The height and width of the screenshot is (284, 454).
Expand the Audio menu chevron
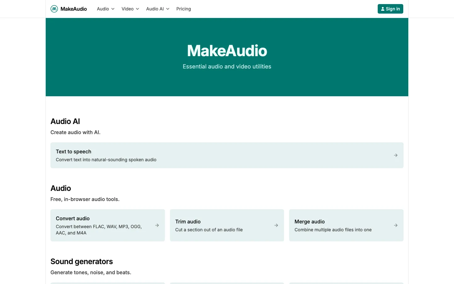click(x=113, y=9)
